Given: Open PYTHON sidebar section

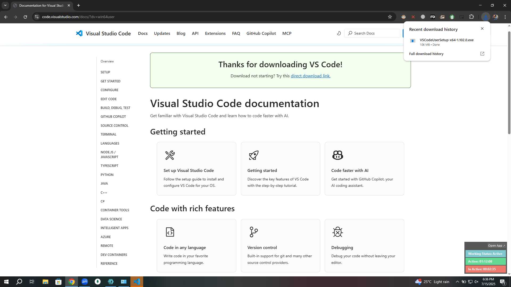Looking at the screenshot, I should point(107,175).
